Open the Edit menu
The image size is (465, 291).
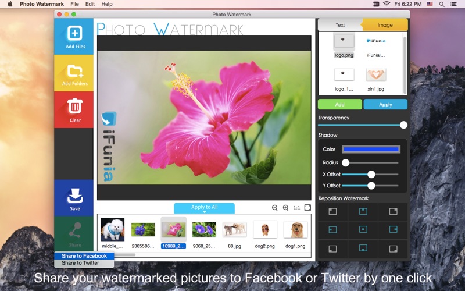coord(90,4)
